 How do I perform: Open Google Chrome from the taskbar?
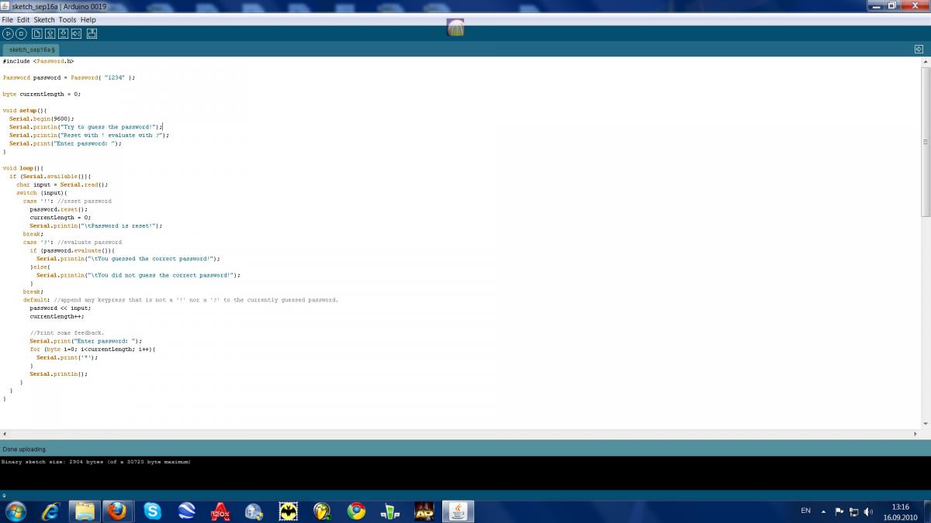356,511
